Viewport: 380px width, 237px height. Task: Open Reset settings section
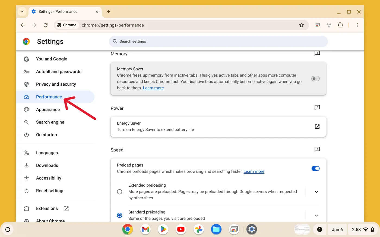pyautogui.click(x=55, y=191)
